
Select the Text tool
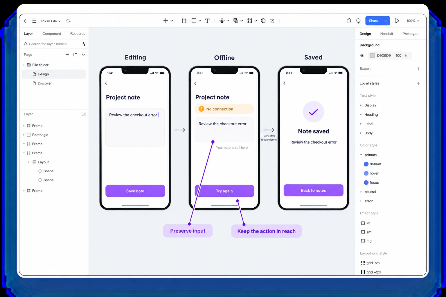(x=207, y=21)
